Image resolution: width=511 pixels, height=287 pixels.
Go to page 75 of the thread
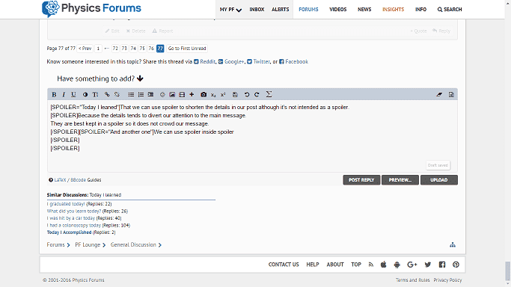[142, 49]
